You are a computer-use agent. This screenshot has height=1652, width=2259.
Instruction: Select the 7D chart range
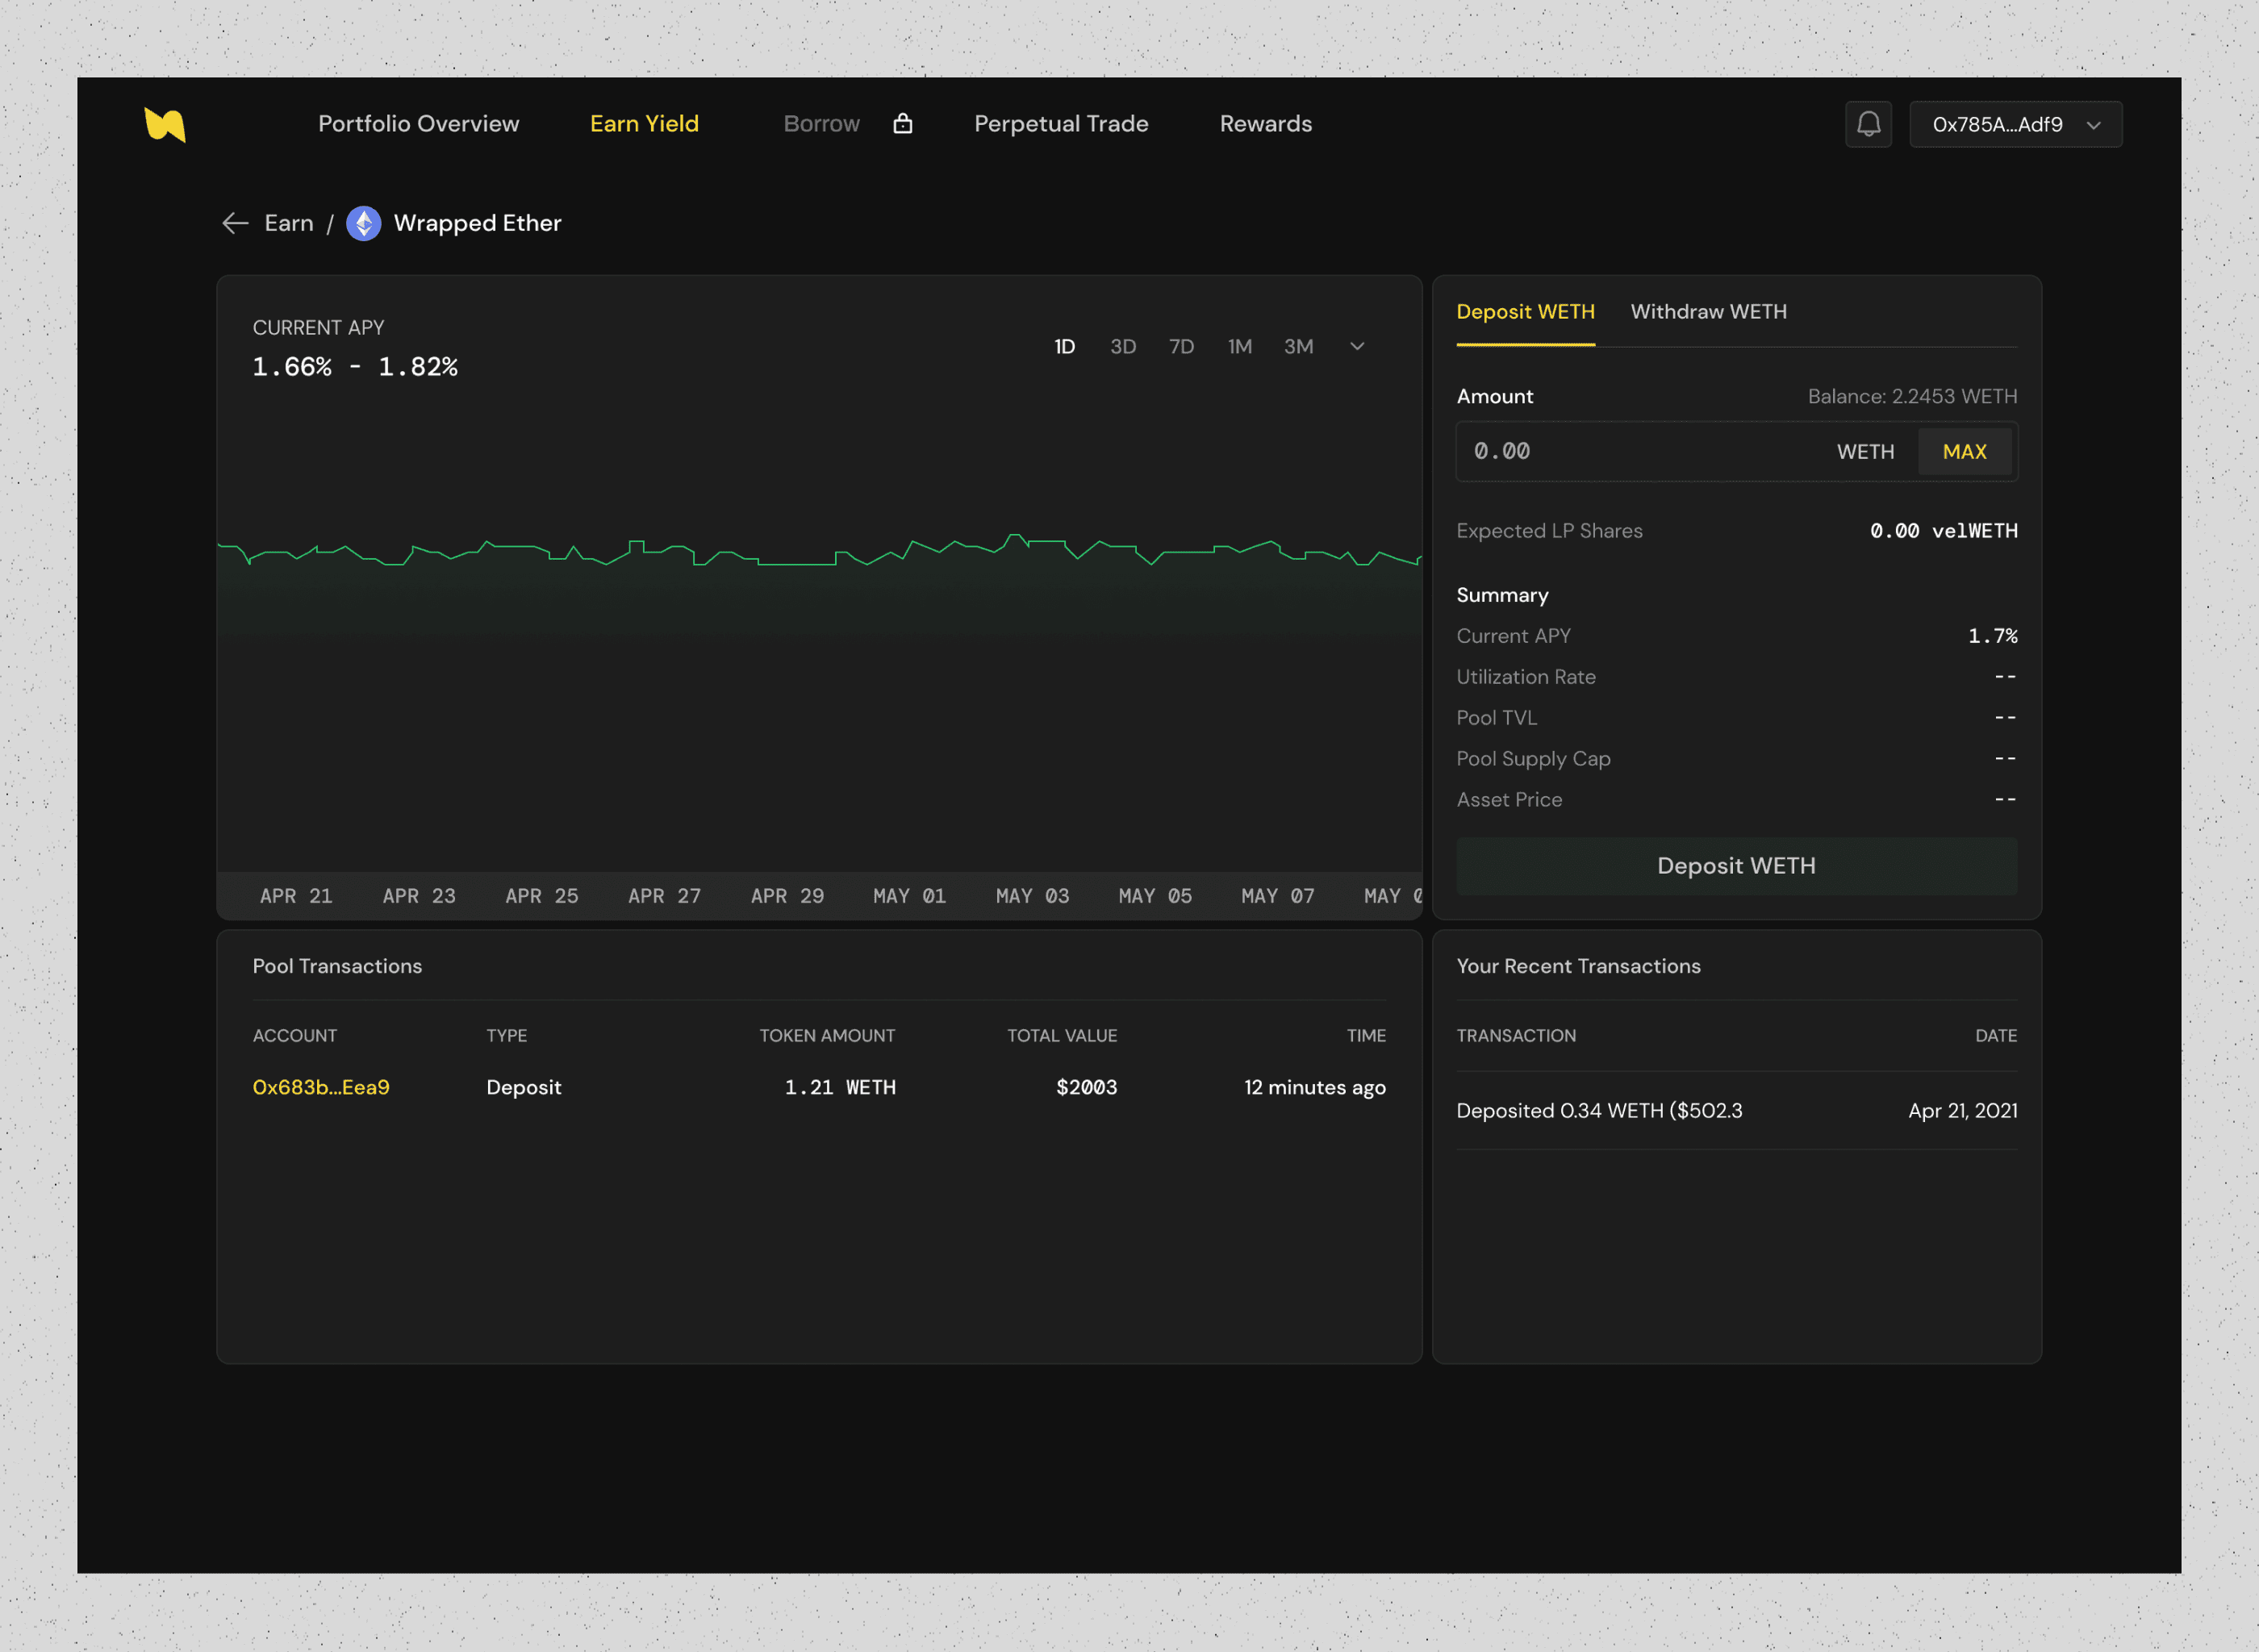click(1181, 346)
